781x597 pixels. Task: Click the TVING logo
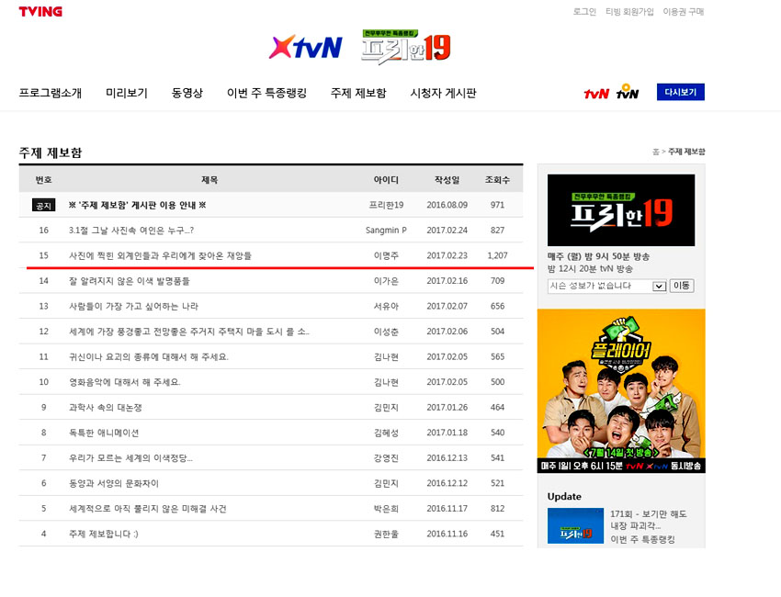pos(40,12)
